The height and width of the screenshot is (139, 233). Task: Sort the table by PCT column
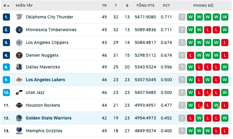166,6
